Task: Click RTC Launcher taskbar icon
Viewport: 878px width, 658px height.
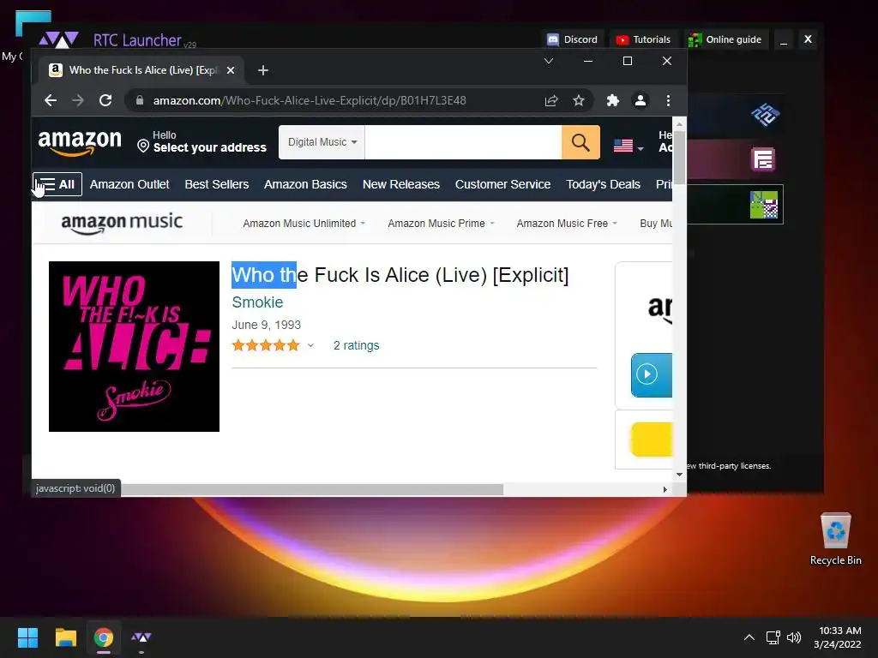Action: [x=141, y=637]
